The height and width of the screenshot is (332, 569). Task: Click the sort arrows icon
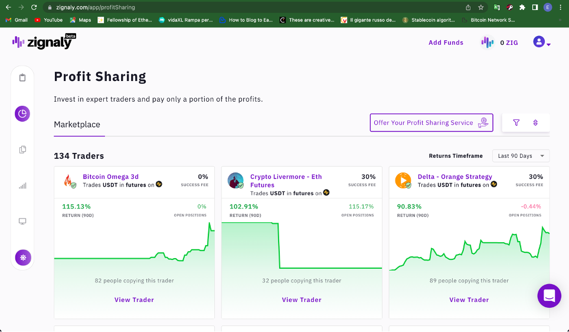point(535,123)
